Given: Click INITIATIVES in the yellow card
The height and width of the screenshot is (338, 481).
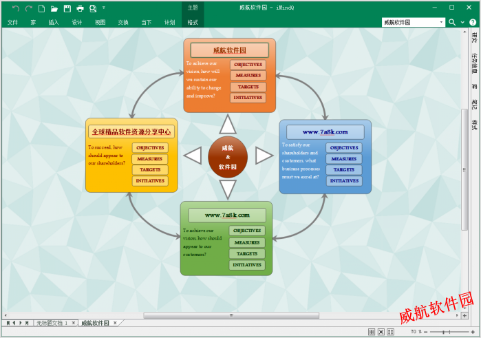Looking at the screenshot, I should pyautogui.click(x=150, y=181).
